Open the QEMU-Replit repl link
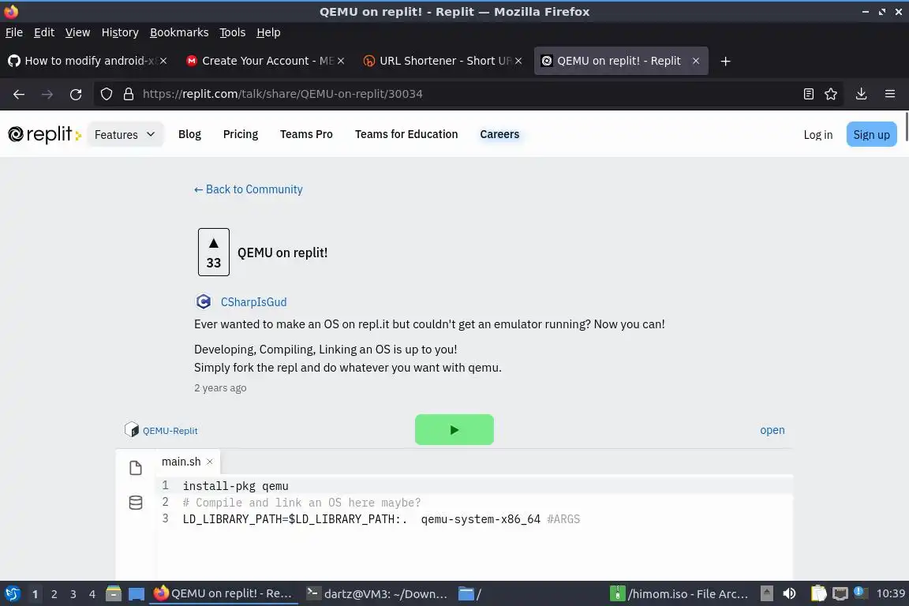 click(x=170, y=430)
